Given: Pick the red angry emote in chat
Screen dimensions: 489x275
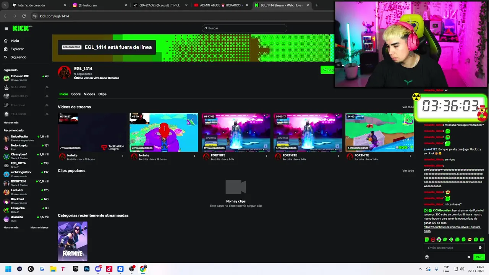Looking at the screenshot, I should 433,239.
